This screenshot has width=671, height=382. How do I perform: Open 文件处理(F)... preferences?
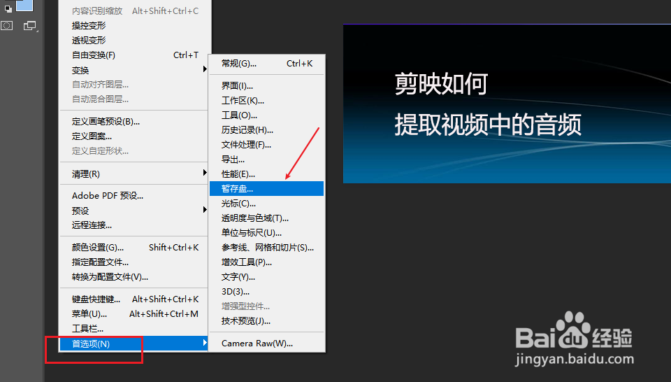pyautogui.click(x=266, y=145)
